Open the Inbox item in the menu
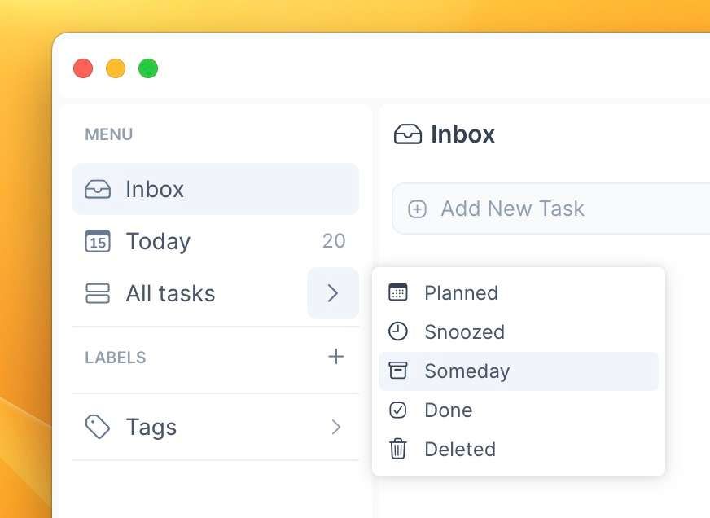This screenshot has height=518, width=710. point(215,189)
